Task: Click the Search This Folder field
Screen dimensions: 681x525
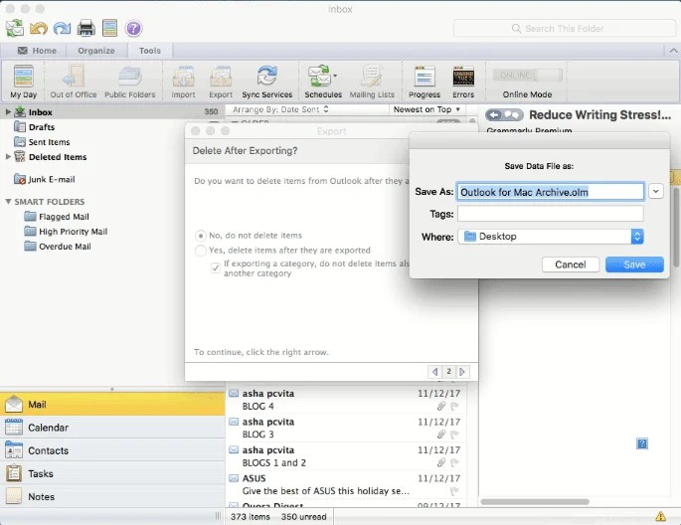Action: coord(565,28)
